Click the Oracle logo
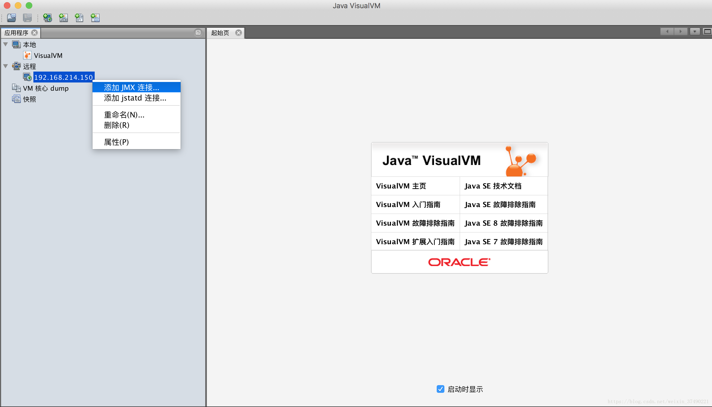Viewport: 712px width, 407px height. point(459,262)
